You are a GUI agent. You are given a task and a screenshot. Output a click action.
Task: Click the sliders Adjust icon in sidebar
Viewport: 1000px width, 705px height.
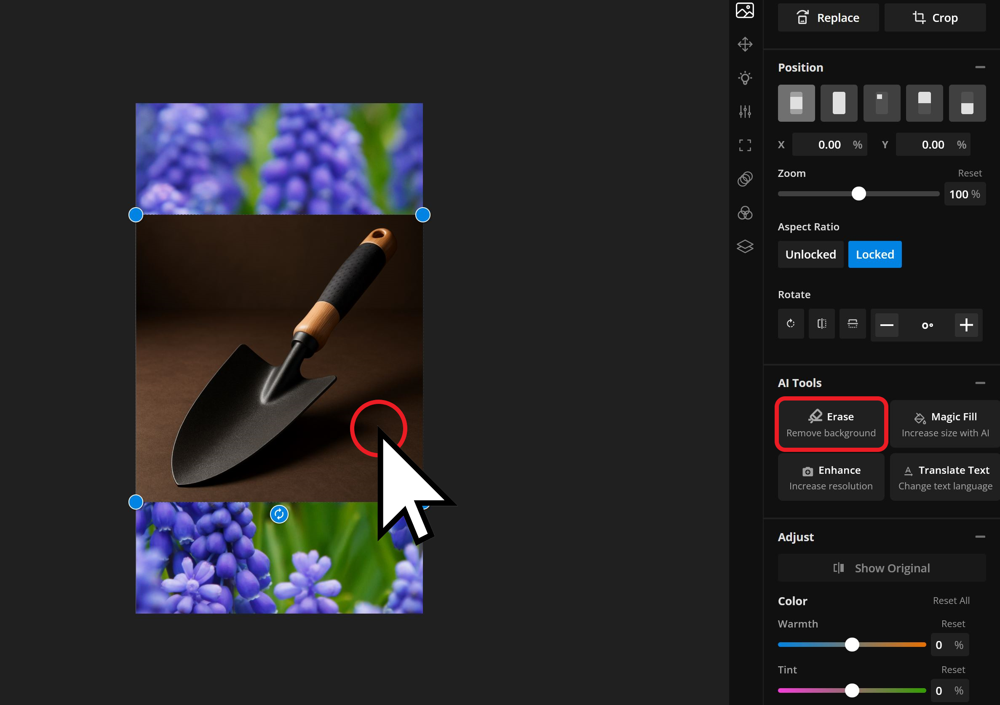745,112
